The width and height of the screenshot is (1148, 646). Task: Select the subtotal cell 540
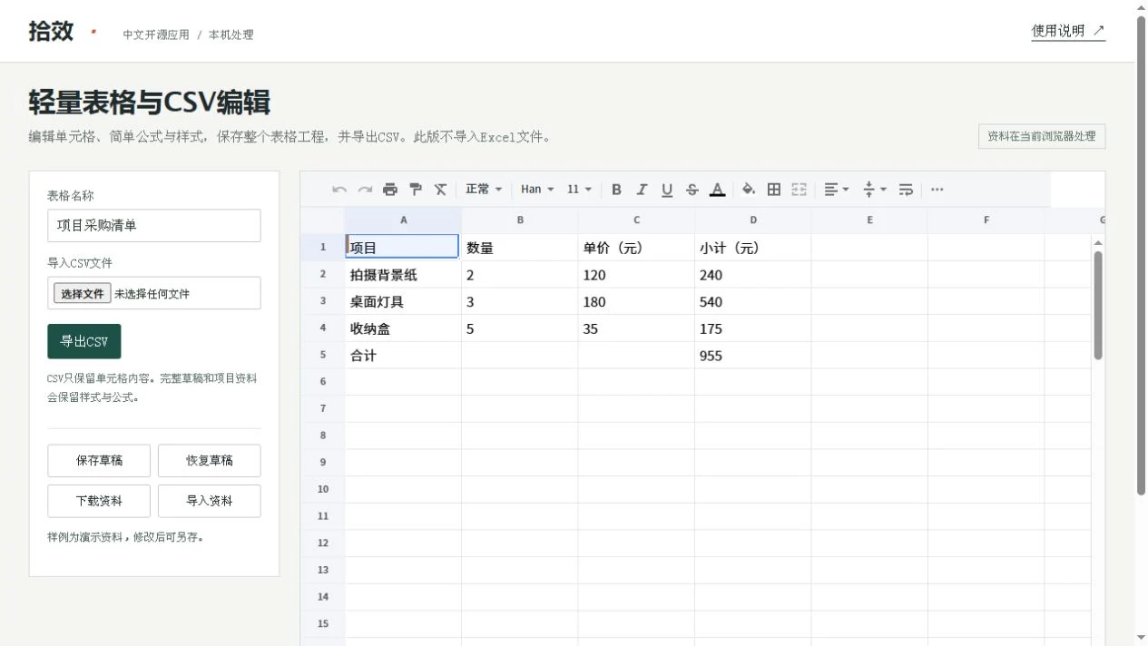pyautogui.click(x=753, y=301)
